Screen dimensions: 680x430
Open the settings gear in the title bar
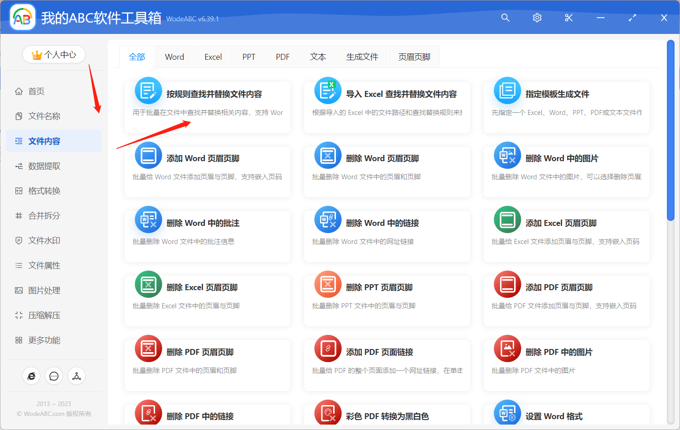click(x=537, y=18)
